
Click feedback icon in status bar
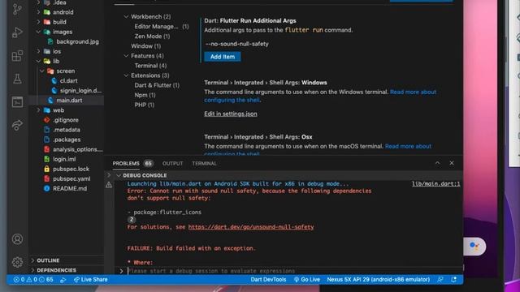(x=440, y=280)
